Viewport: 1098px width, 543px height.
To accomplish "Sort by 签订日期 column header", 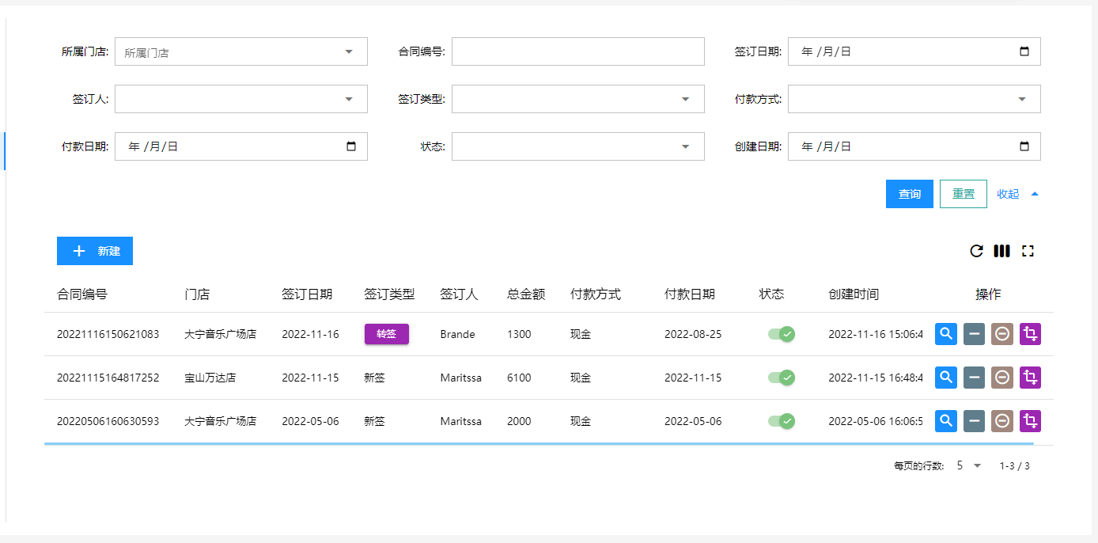I will 307,294.
